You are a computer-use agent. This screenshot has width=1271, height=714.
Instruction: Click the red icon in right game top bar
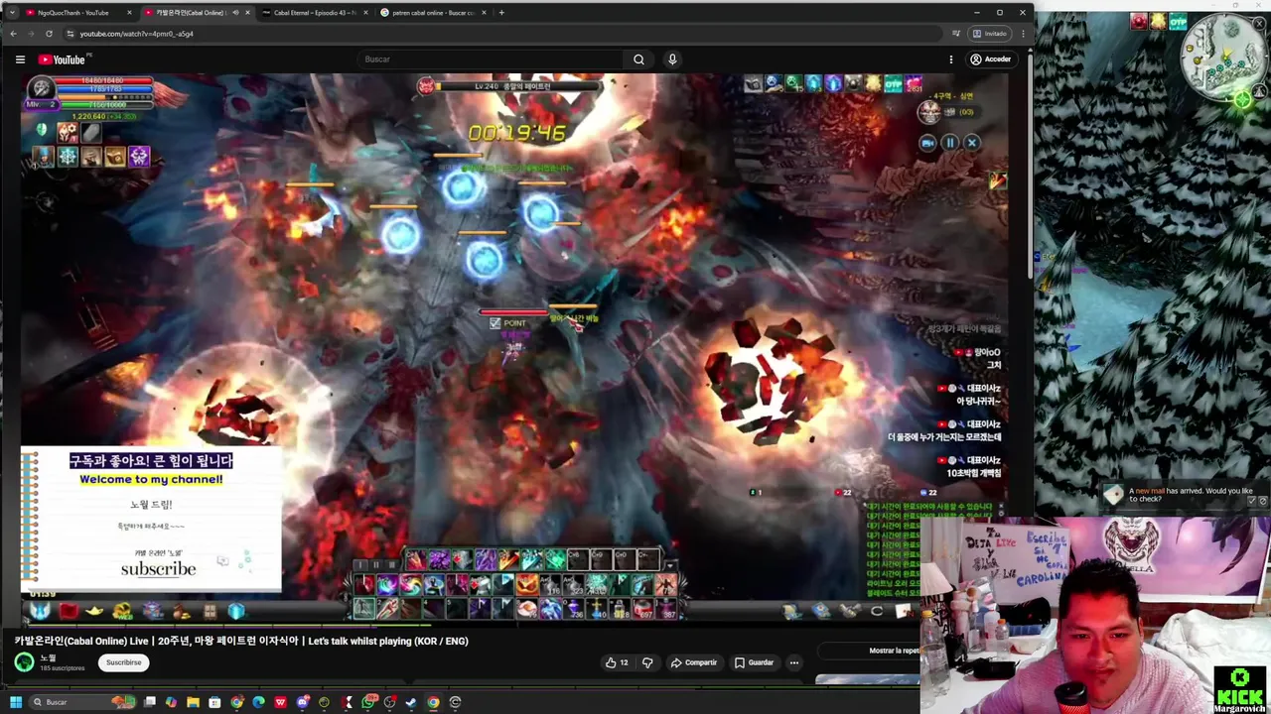point(1139,21)
